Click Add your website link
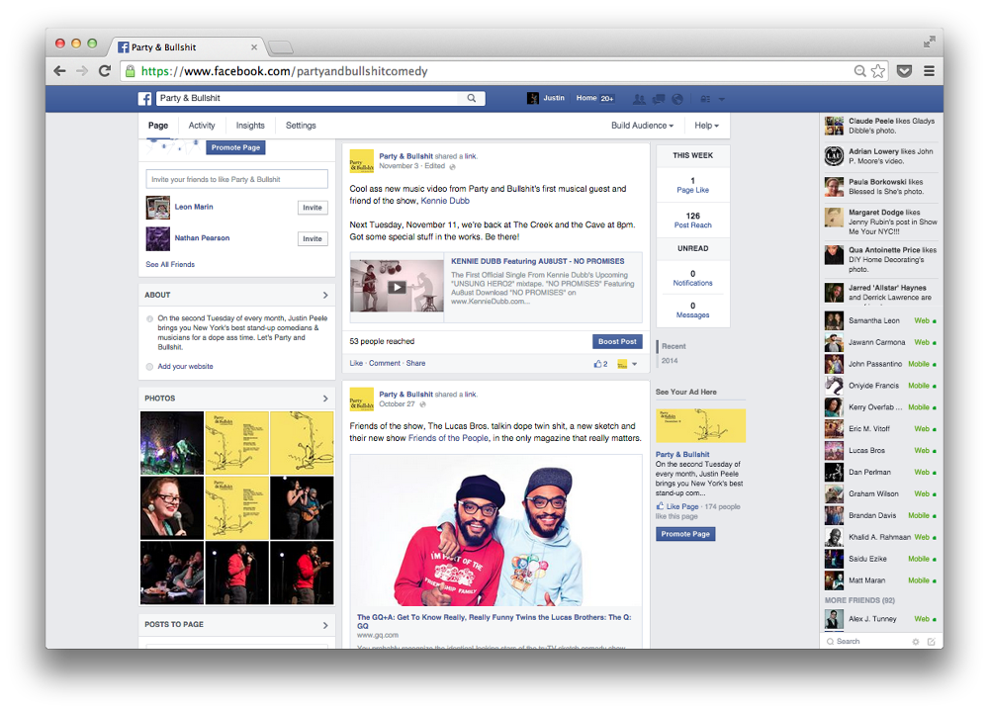 186,367
